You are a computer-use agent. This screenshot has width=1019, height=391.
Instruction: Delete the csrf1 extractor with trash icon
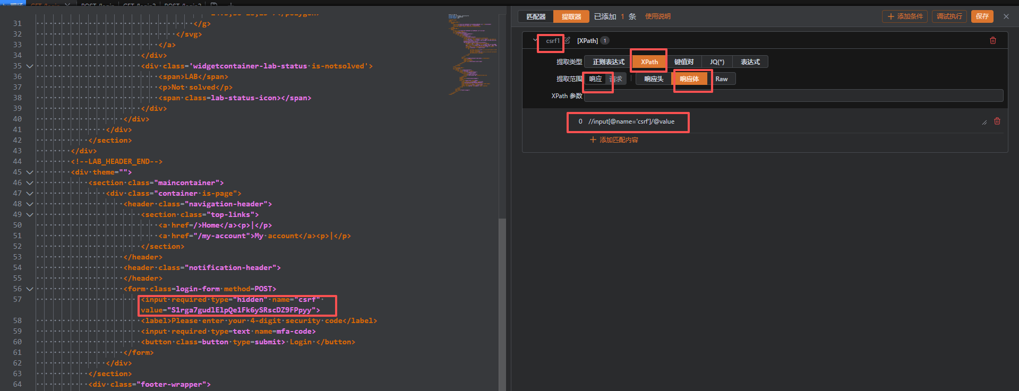[992, 41]
